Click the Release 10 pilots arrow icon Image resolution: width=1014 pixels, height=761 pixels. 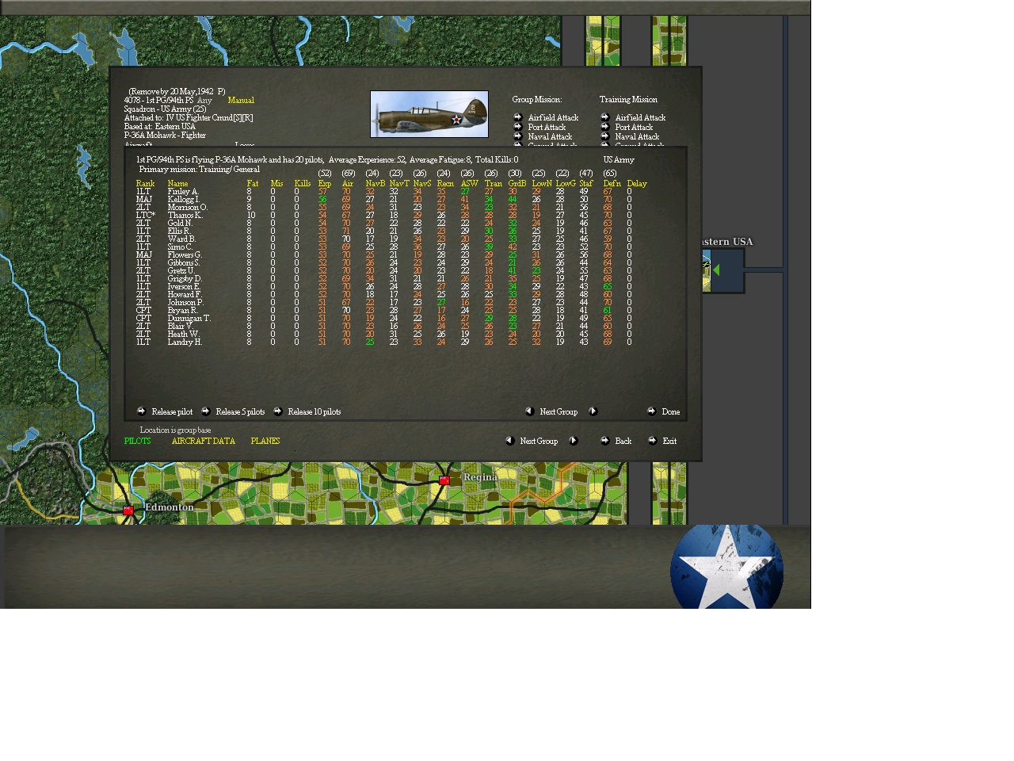point(277,411)
